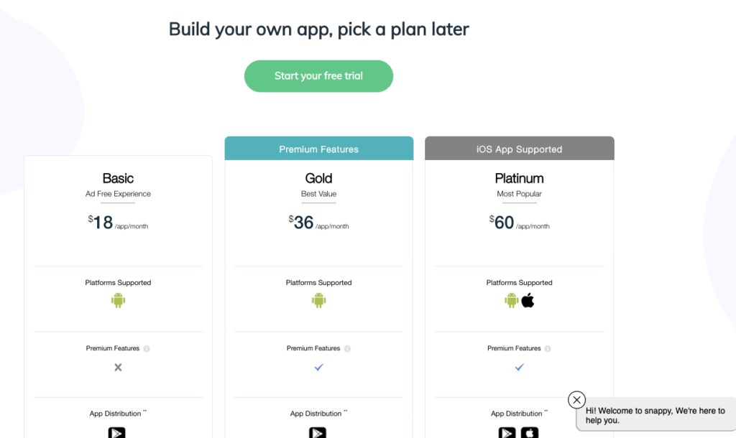Select the iOS App Supported gray header
This screenshot has height=438, width=736.
[519, 149]
